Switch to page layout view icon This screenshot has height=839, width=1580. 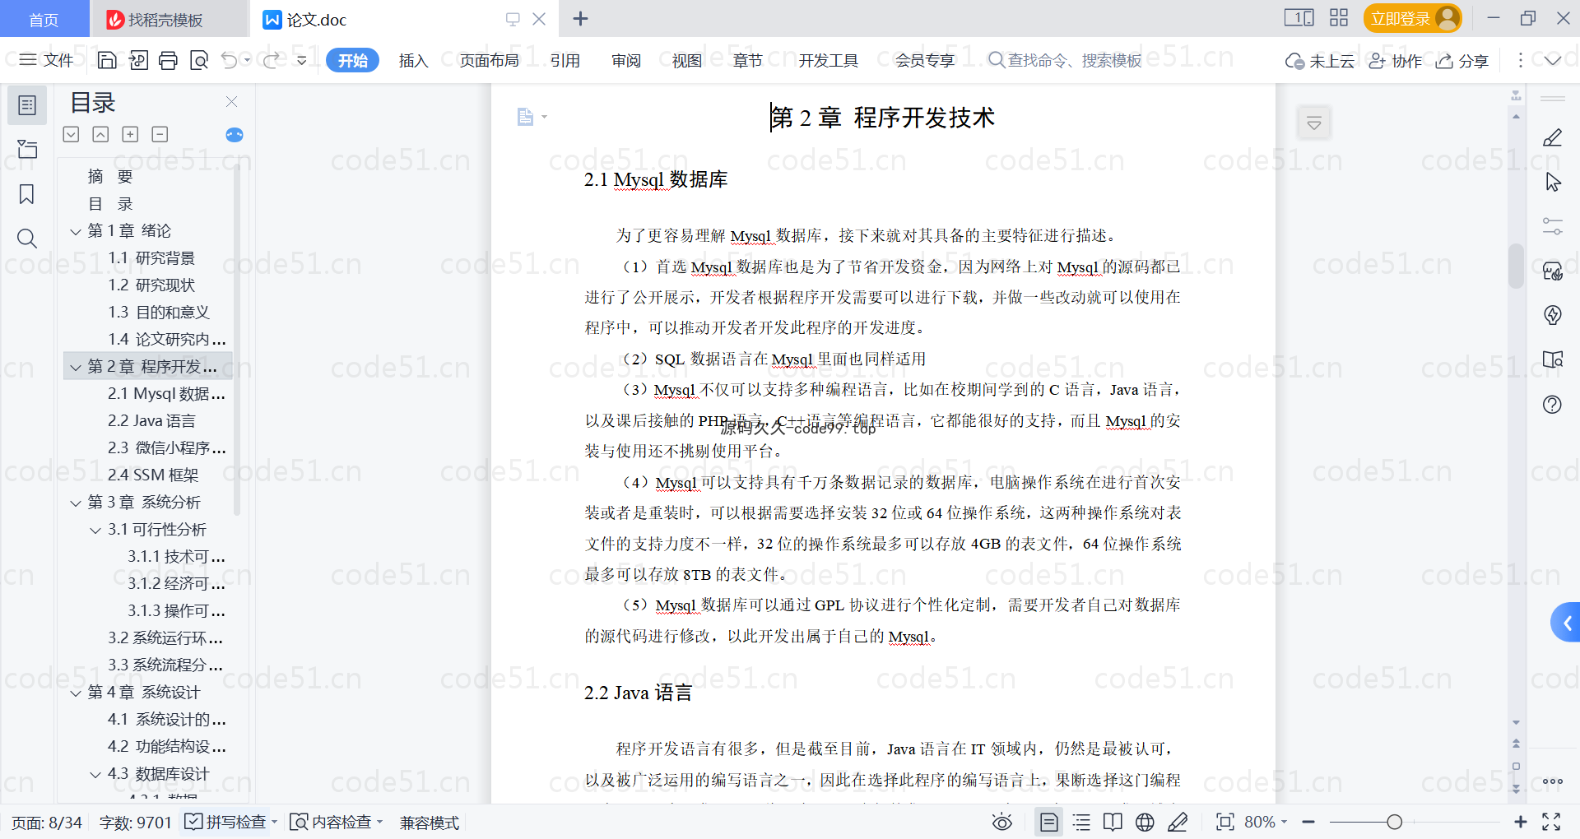1048,822
